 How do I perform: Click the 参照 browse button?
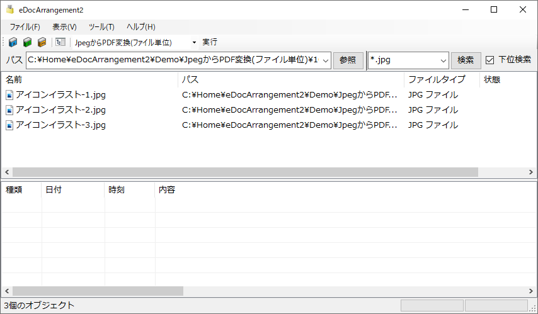[x=348, y=60]
